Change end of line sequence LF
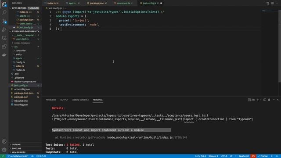Image resolution: width=281 pixels, height=158 pixels. coord(231,156)
